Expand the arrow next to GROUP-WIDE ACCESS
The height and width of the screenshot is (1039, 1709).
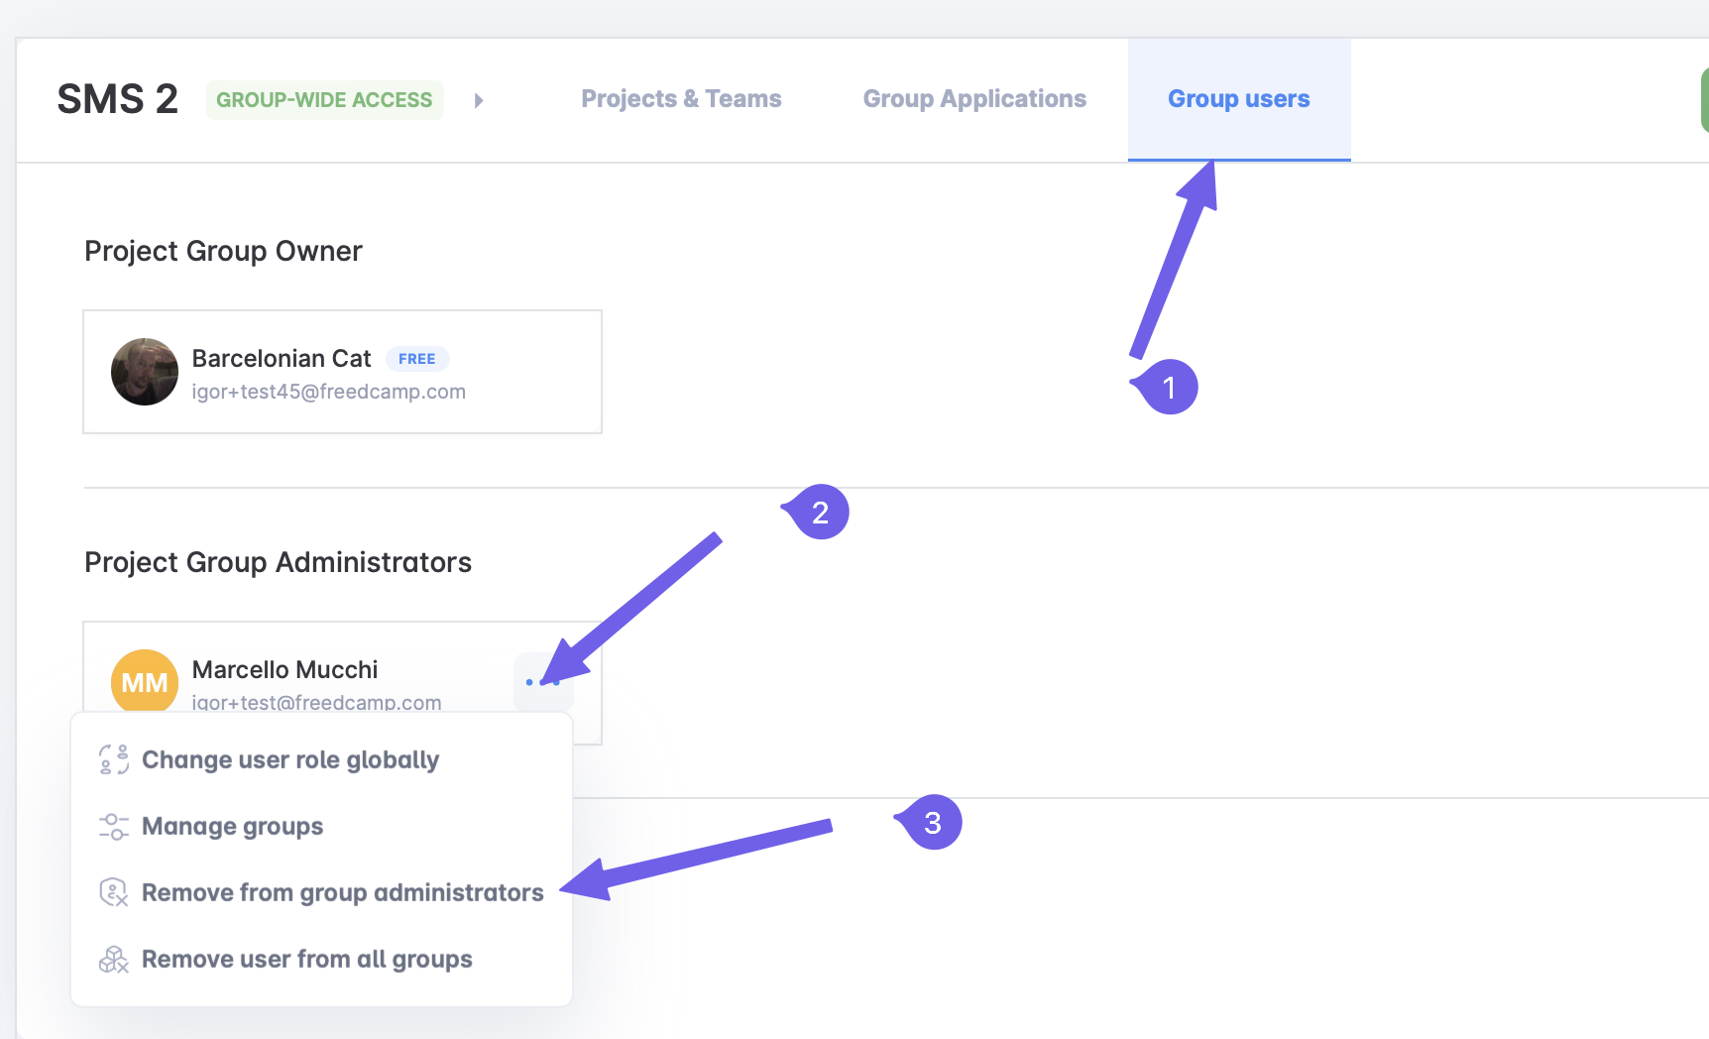(479, 100)
